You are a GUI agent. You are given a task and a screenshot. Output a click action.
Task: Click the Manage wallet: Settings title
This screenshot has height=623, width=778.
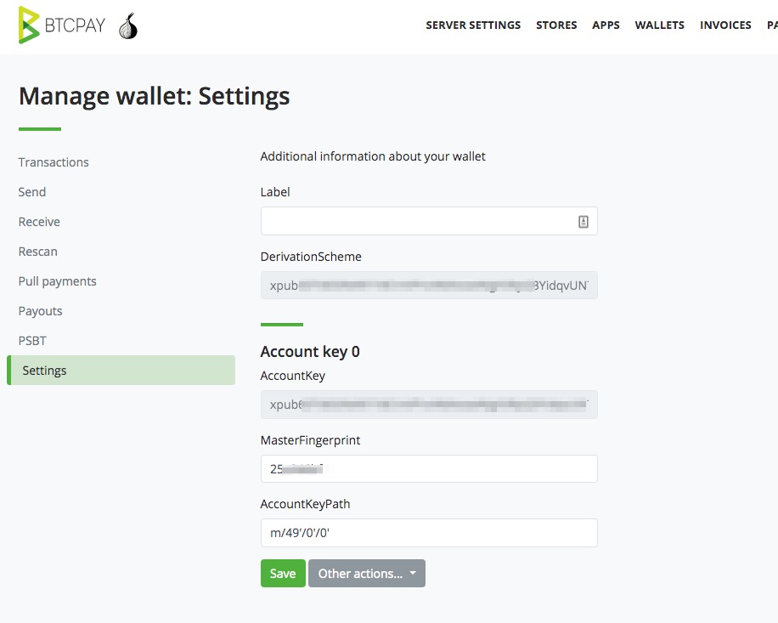(155, 96)
